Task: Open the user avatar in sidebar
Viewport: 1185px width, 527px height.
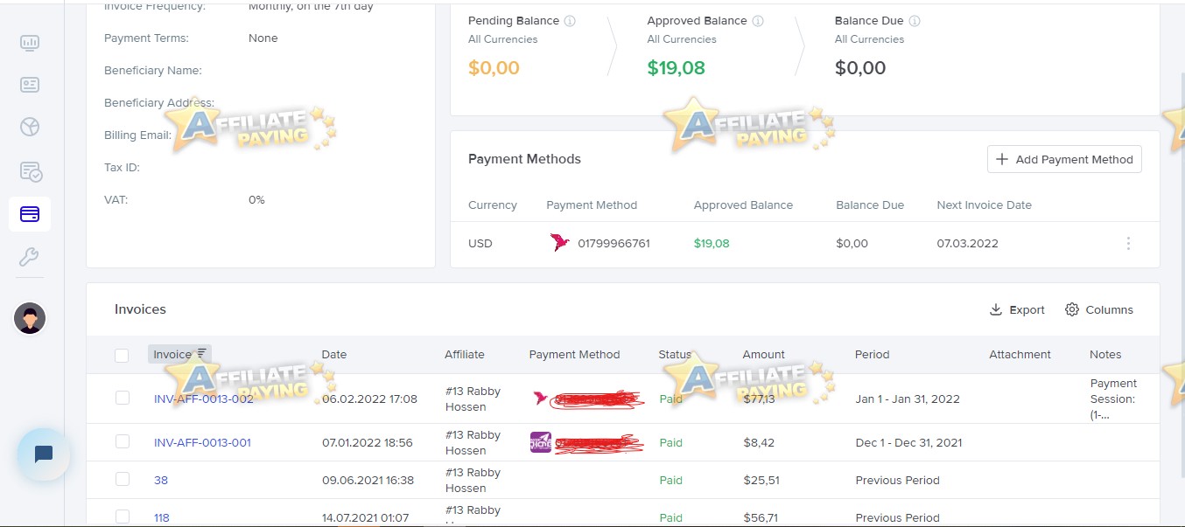Action: [30, 319]
